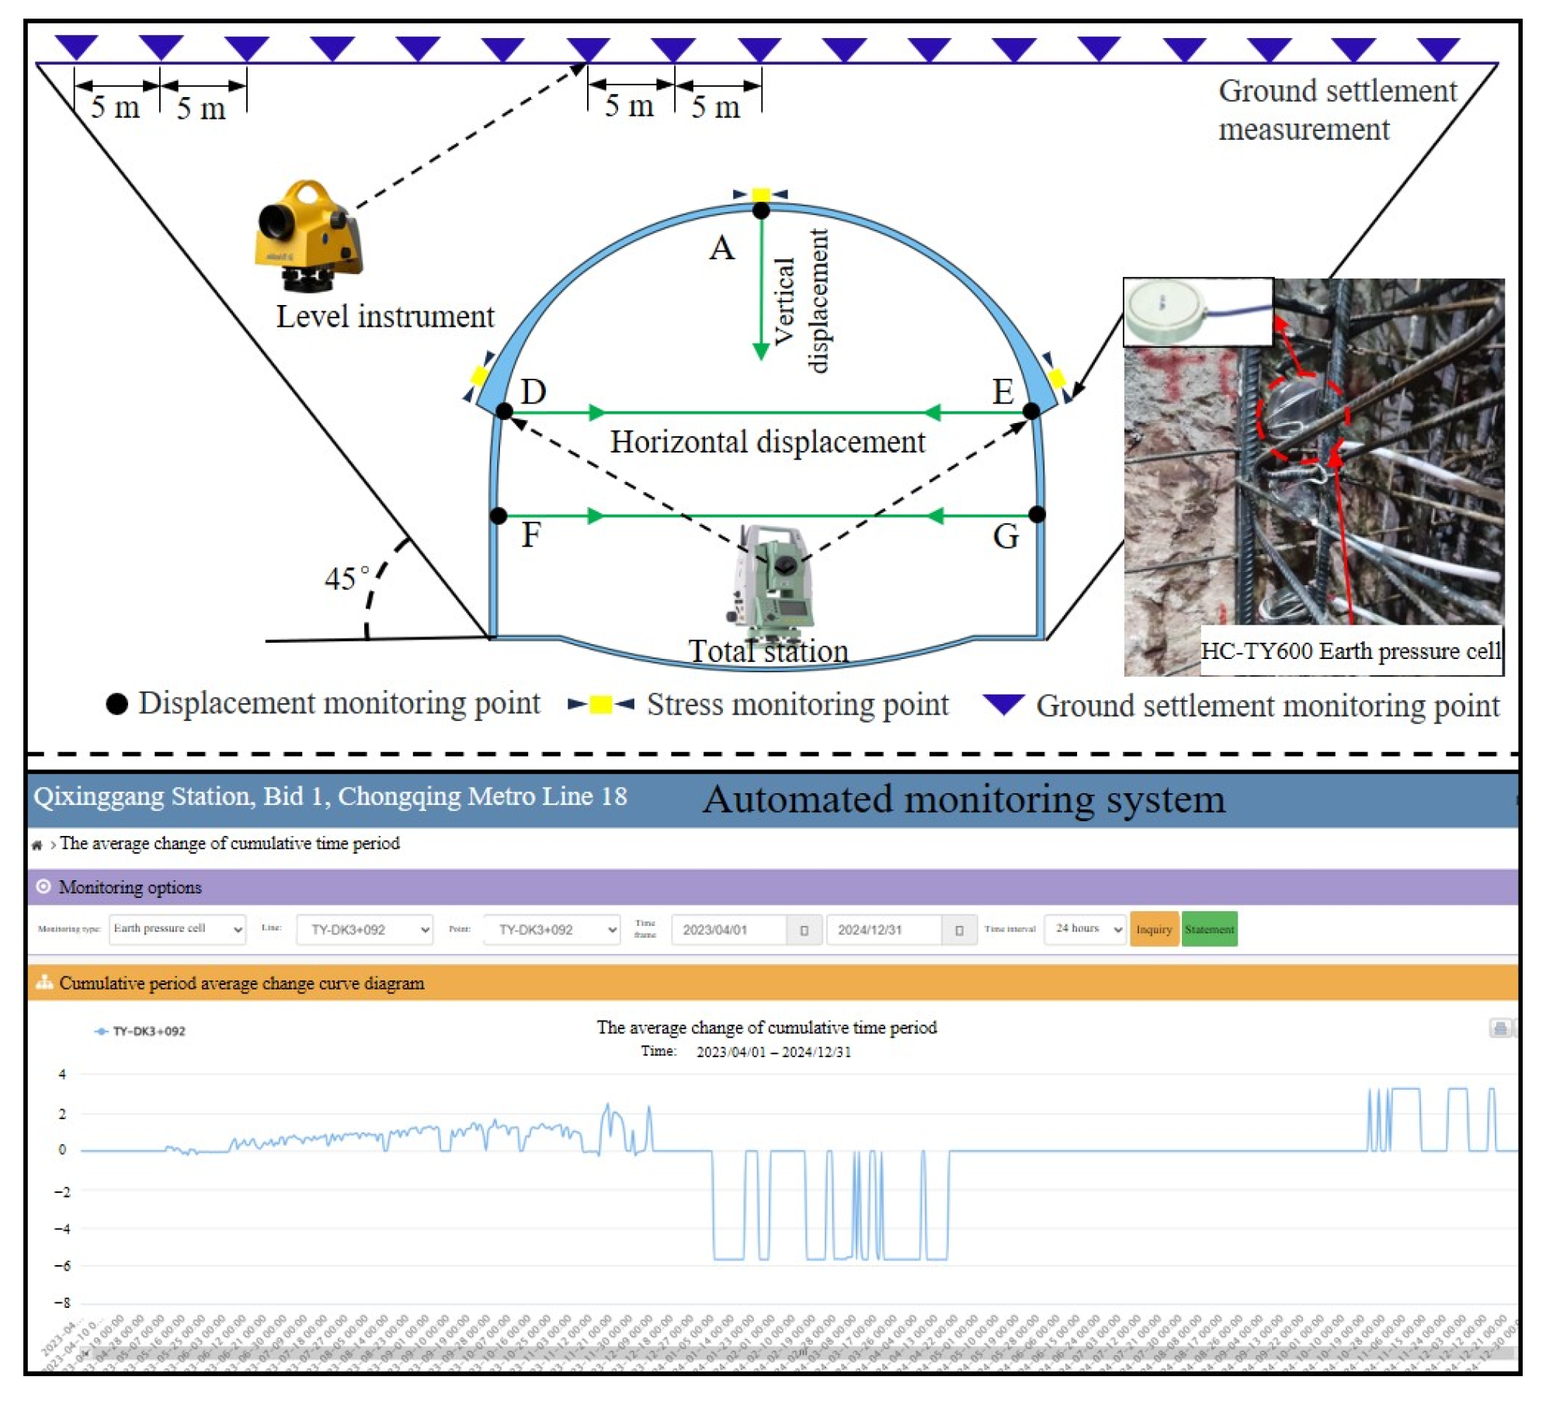1546x1401 pixels.
Task: Open the Time interval dropdown (24 hours)
Action: (x=1086, y=928)
